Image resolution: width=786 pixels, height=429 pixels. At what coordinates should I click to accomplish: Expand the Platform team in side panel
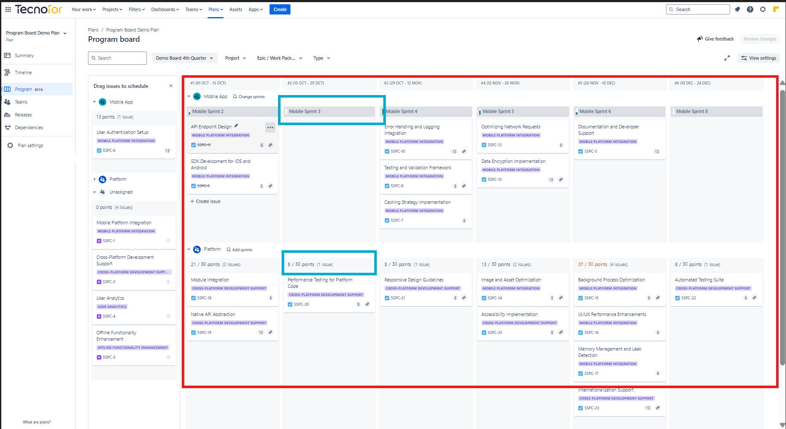94,179
